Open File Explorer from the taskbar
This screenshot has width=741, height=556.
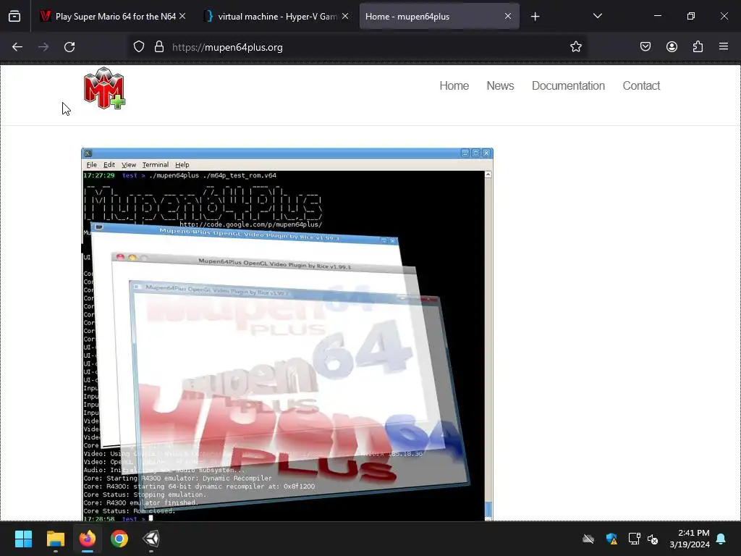click(x=55, y=539)
